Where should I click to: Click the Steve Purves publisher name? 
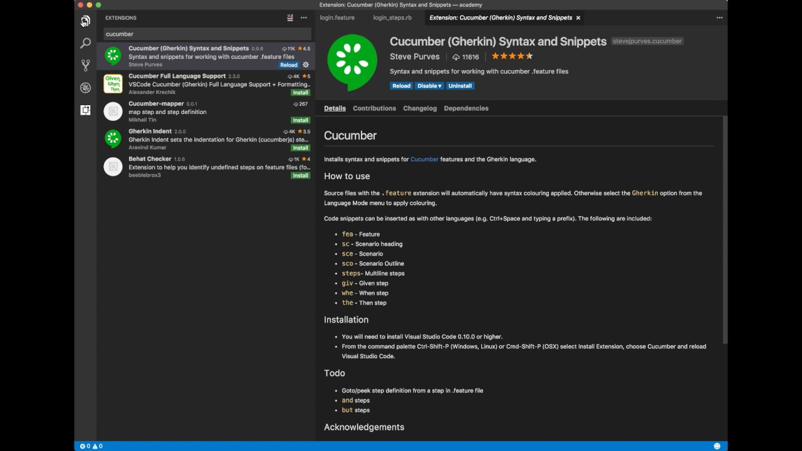click(x=415, y=57)
